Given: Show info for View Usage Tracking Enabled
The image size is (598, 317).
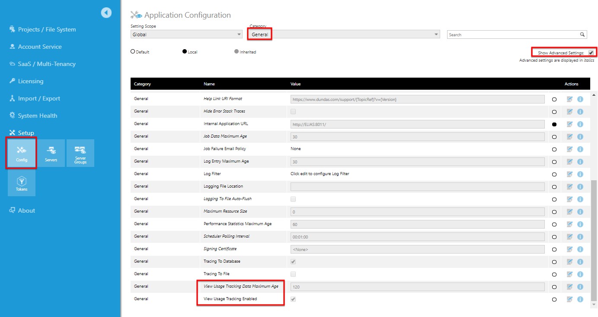Looking at the screenshot, I should pyautogui.click(x=580, y=299).
